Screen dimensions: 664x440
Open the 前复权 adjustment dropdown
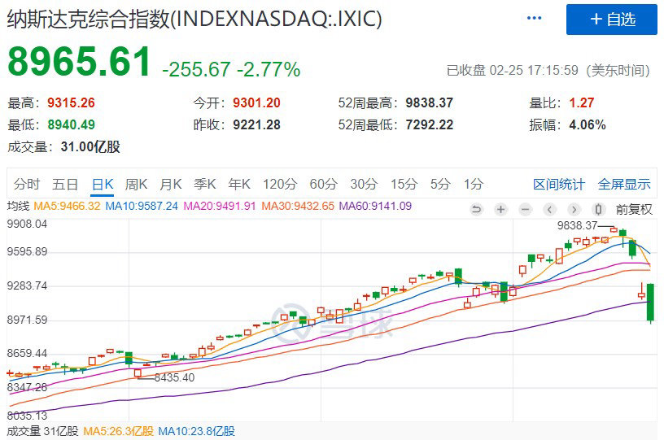pos(634,209)
